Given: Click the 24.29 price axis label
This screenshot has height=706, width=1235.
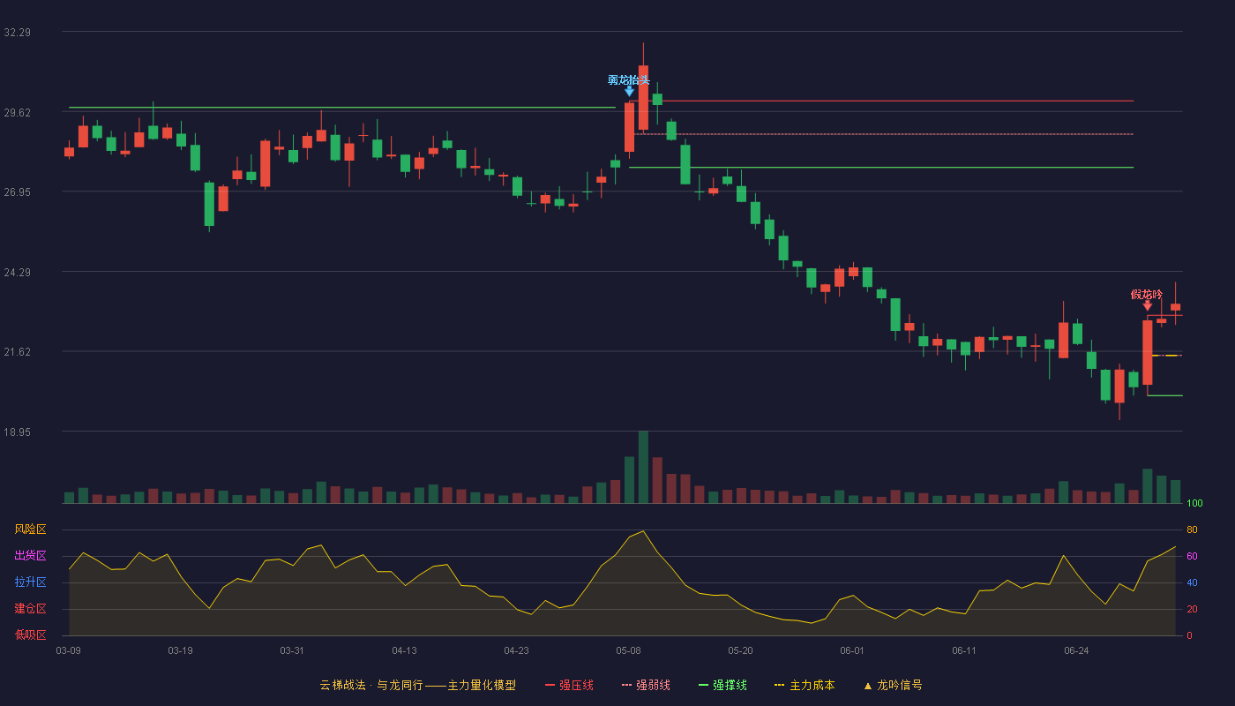Looking at the screenshot, I should [x=18, y=273].
